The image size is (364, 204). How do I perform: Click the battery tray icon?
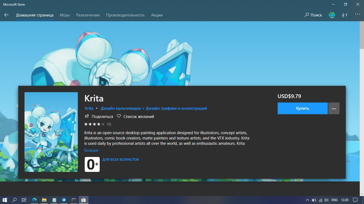(314, 200)
